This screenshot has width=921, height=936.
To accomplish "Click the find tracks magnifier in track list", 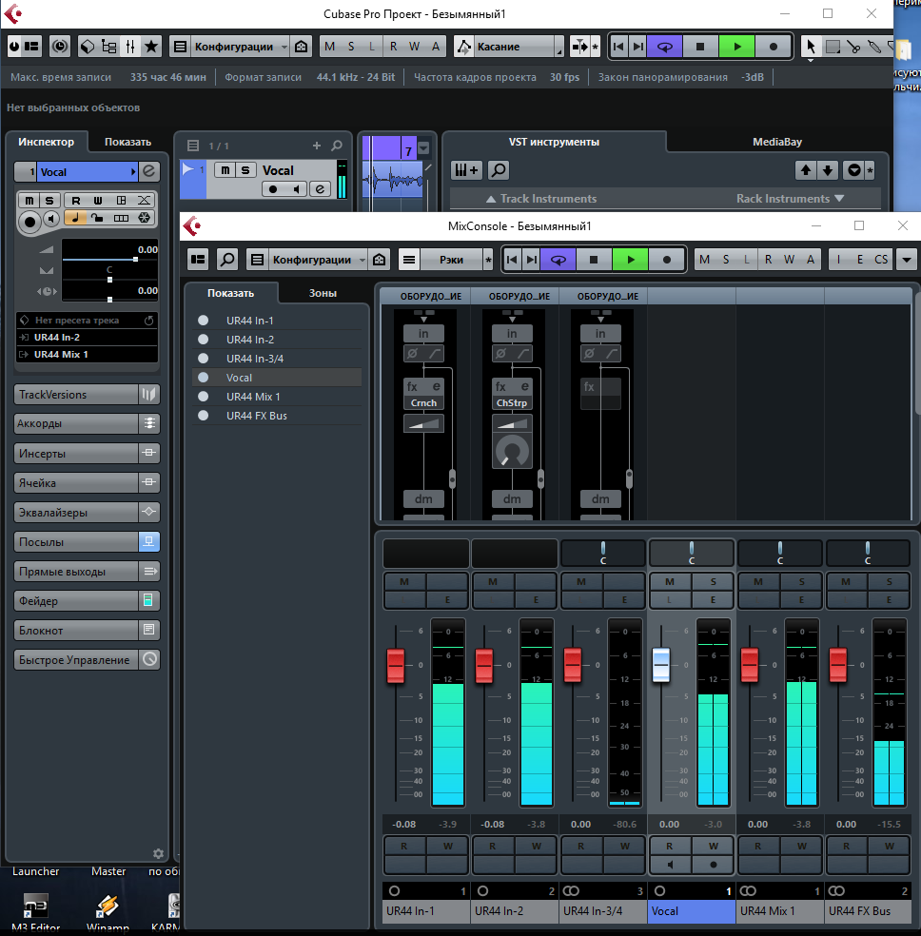I will point(337,146).
